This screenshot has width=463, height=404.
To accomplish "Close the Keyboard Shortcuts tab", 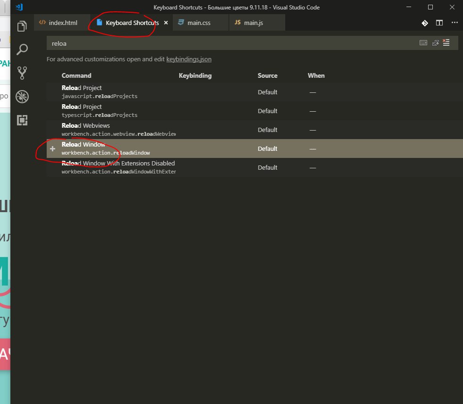I will (166, 23).
